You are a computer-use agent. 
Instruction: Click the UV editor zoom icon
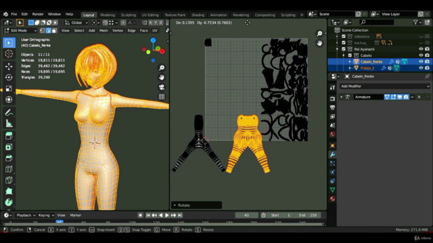coord(319,34)
